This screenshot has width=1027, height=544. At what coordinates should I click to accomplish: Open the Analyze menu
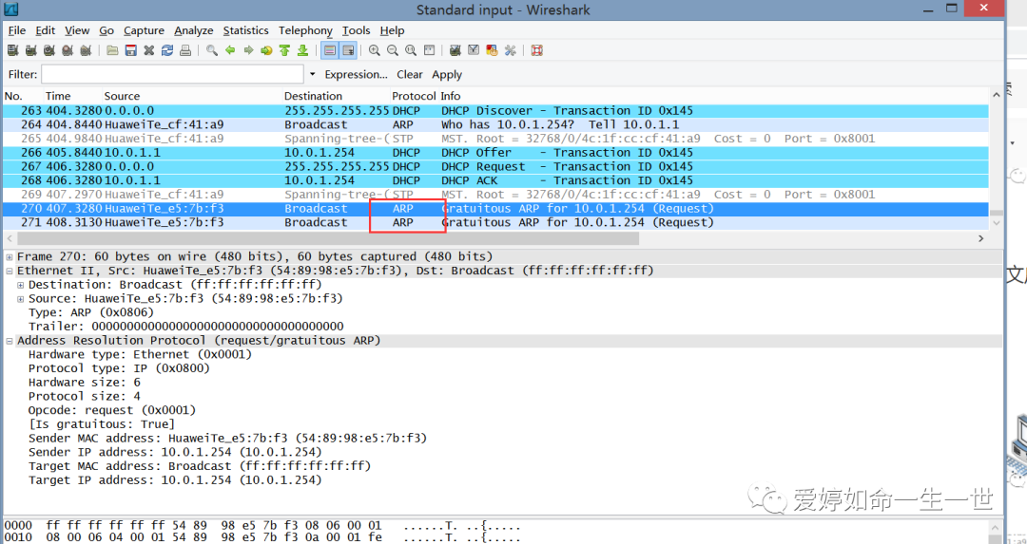point(194,30)
